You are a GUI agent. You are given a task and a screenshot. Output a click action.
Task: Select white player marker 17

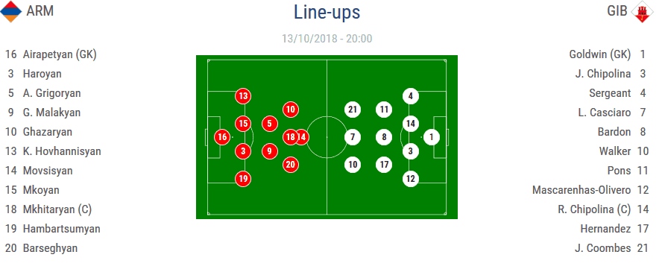click(x=384, y=165)
